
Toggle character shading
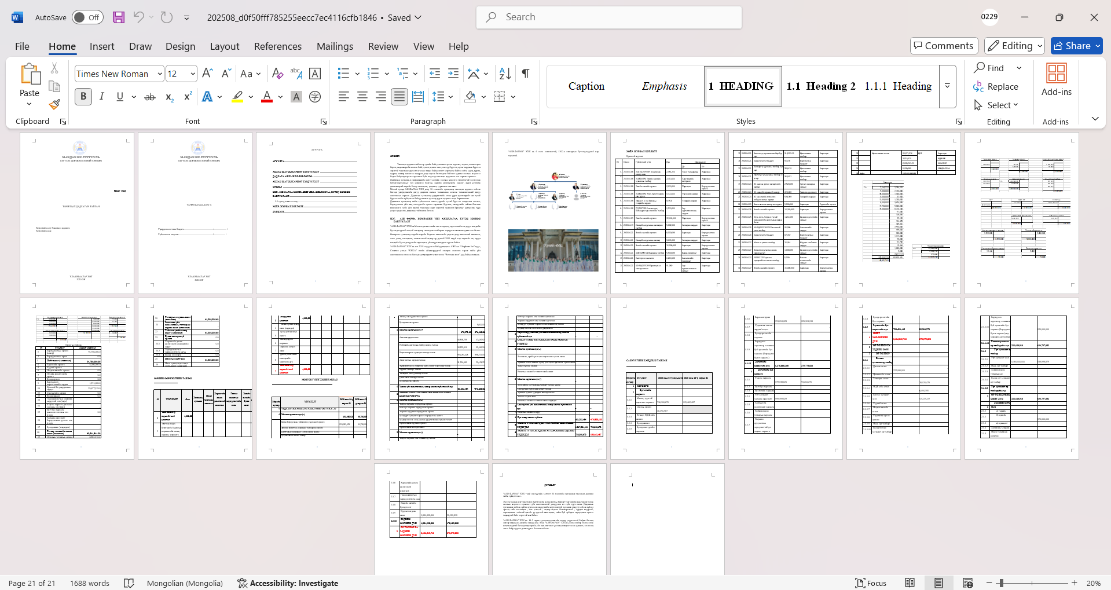pyautogui.click(x=296, y=97)
